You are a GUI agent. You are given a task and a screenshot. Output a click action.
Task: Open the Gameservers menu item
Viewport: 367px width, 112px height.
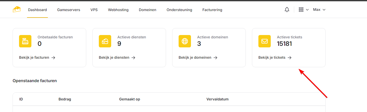tap(68, 10)
